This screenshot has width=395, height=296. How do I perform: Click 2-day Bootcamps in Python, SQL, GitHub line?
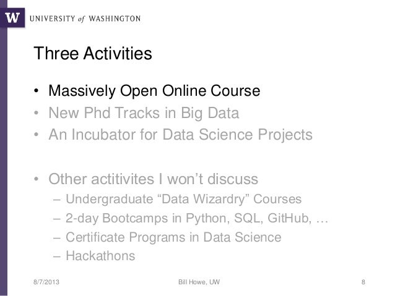197,218
